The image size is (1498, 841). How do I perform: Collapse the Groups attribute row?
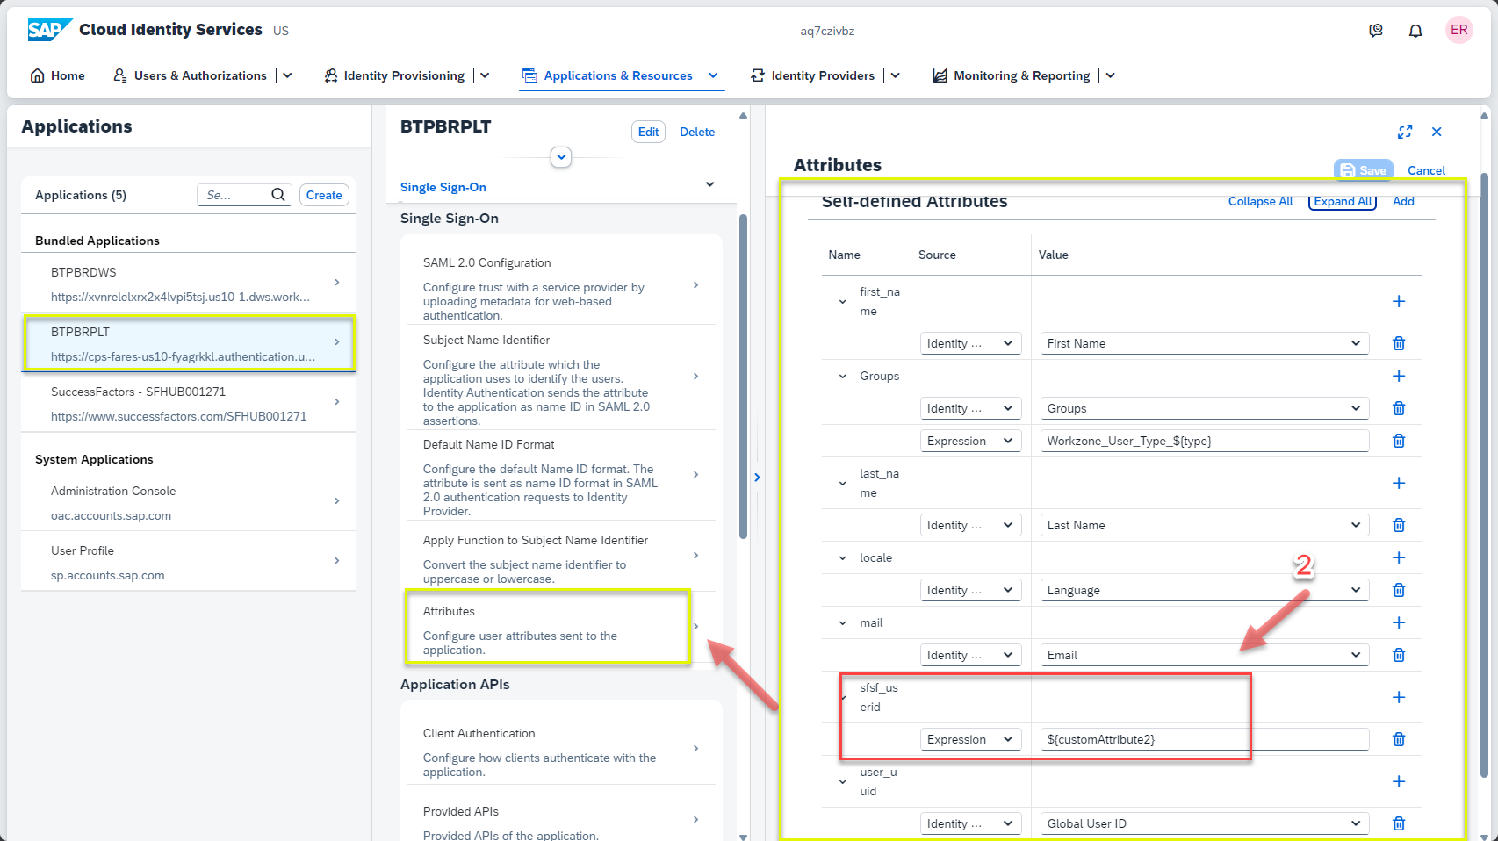842,377
